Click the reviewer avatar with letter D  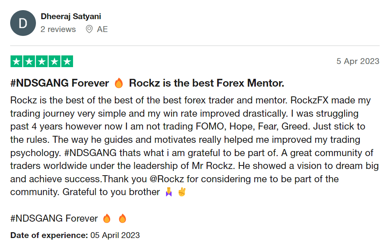pyautogui.click(x=23, y=23)
